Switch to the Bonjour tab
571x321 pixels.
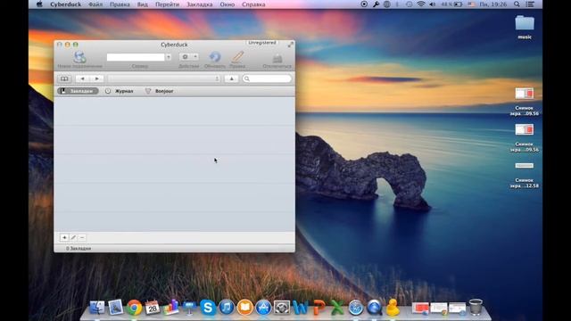coord(159,91)
